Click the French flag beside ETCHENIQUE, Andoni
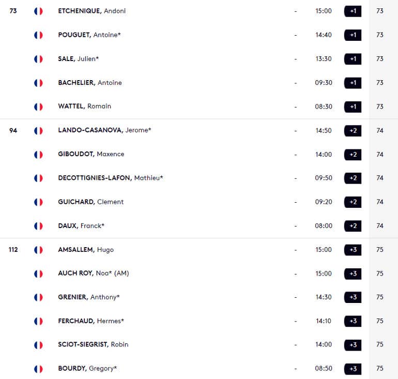The image size is (398, 379). click(x=38, y=11)
